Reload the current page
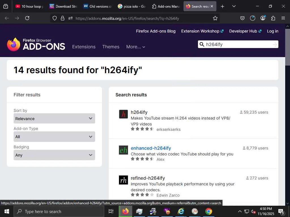Image resolution: width=290 pixels, height=217 pixels. click(x=27, y=18)
